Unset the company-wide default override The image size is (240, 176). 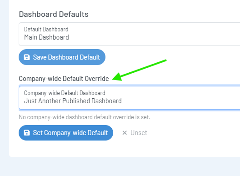[x=135, y=133]
